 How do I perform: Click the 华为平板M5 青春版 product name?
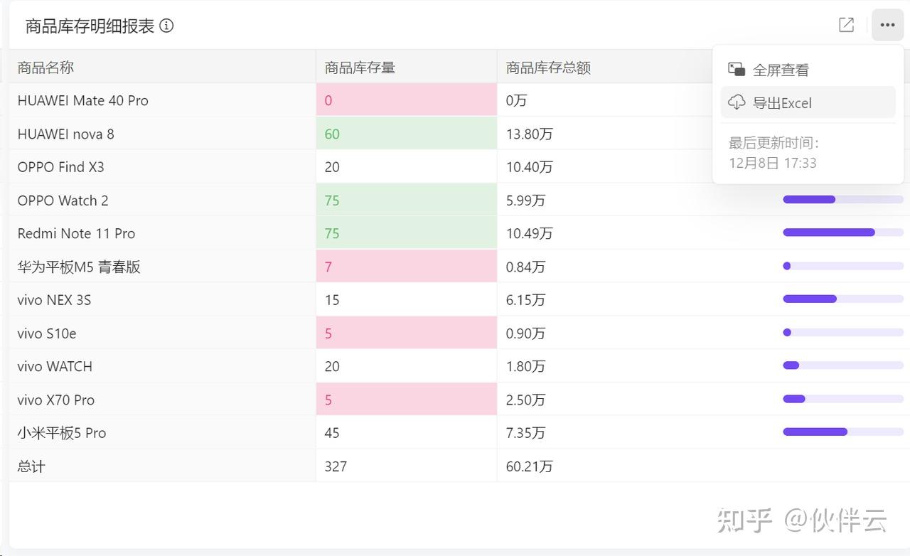(79, 267)
